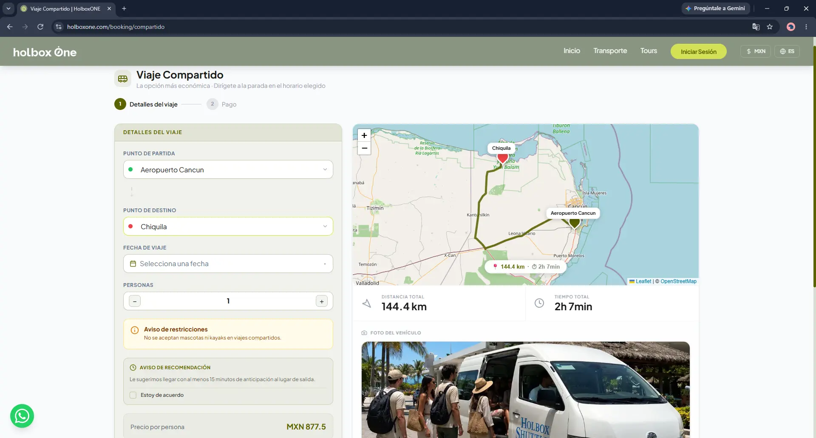
Task: Zoom out on the route map
Action: 364,148
